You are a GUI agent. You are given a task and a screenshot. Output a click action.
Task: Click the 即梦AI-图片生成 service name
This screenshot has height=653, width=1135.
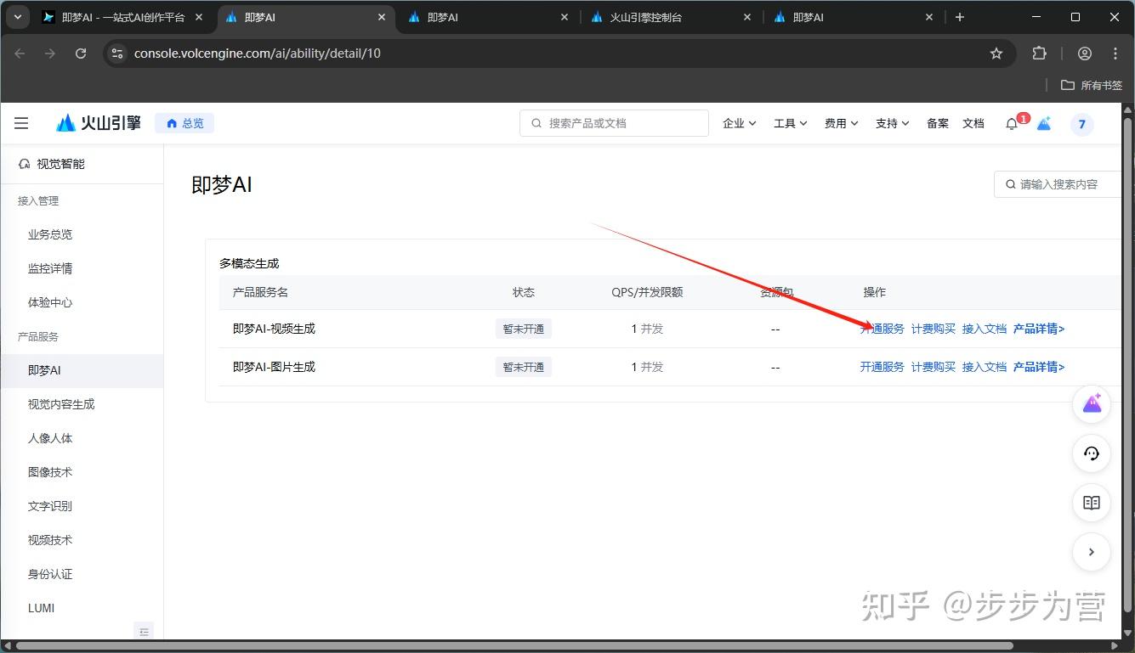(x=274, y=367)
